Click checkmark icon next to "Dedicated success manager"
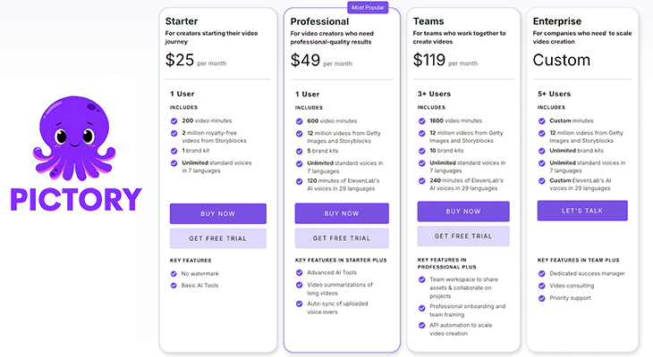653x357 pixels. pyautogui.click(x=542, y=273)
